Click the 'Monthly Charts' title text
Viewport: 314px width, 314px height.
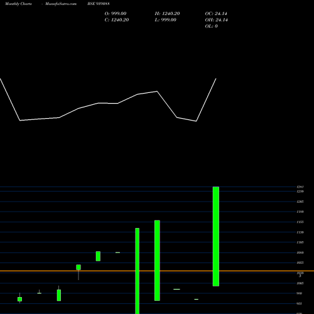(18, 4)
